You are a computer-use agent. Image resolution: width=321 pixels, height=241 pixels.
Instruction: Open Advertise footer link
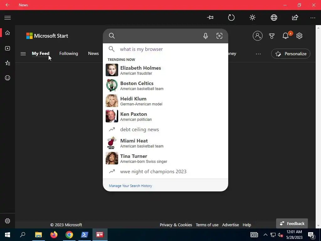click(x=230, y=225)
